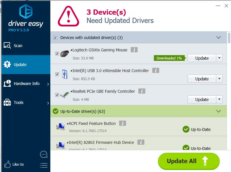Click the ACPI Fixed Feature Button computer icon
This screenshot has height=172, width=231.
61,127
